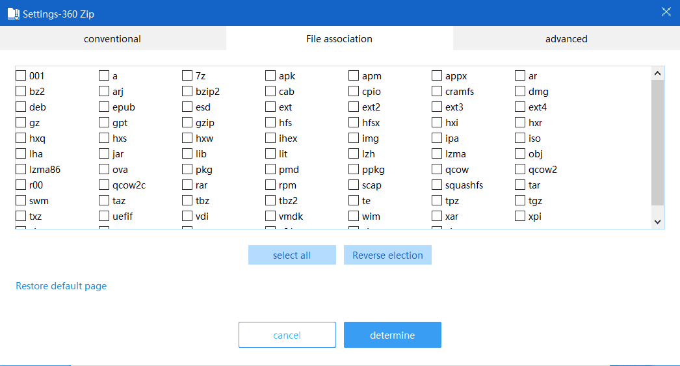Check the cab file type
Screen dimensions: 680x366
(271, 92)
